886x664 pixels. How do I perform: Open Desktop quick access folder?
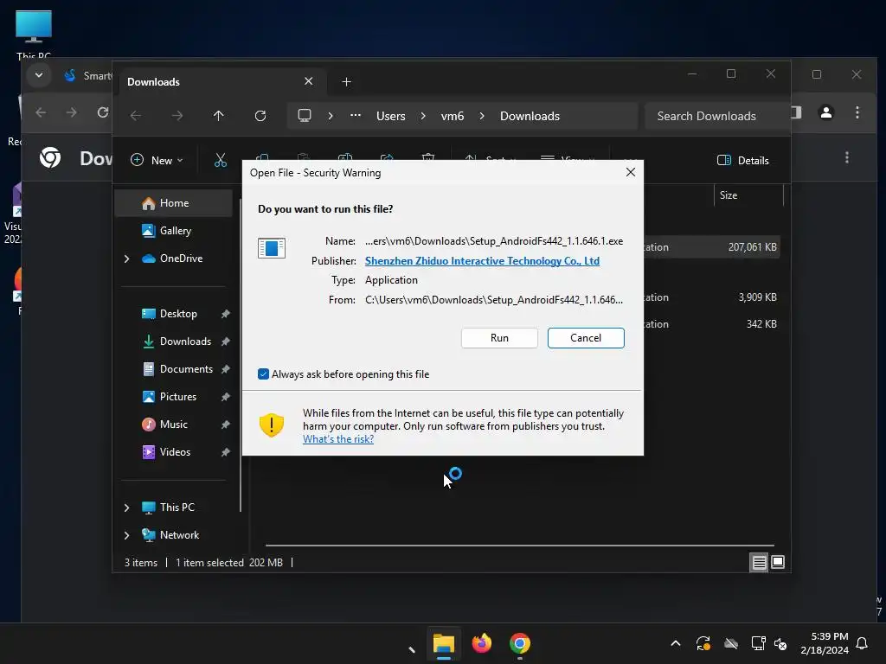tap(178, 313)
